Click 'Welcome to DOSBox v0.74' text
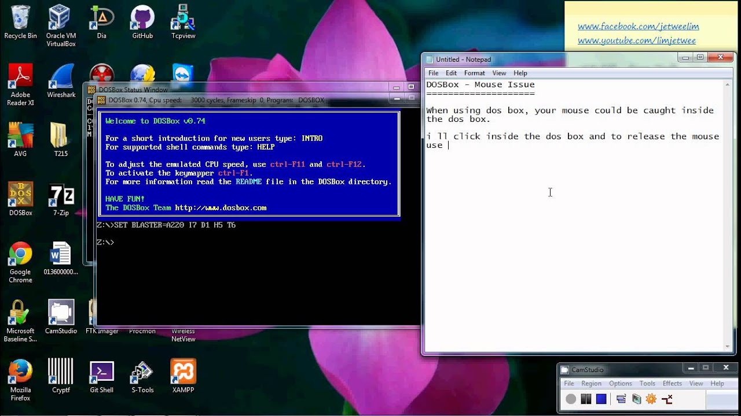This screenshot has height=416, width=741. pos(155,121)
